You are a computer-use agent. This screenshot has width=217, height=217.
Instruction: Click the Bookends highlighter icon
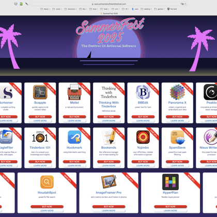point(109,137)
